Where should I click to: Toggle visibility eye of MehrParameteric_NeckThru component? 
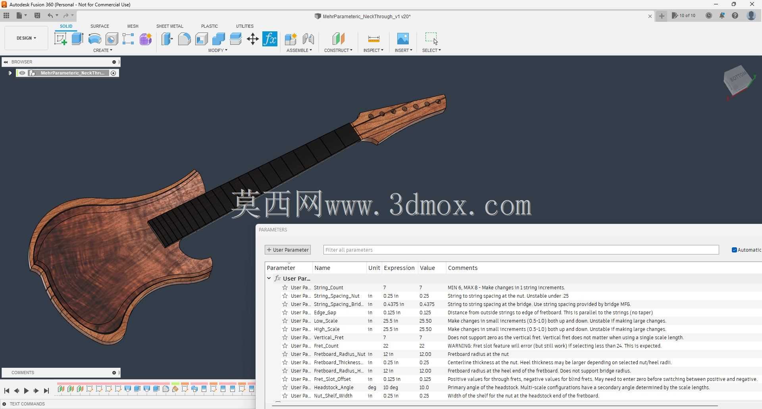pos(22,73)
